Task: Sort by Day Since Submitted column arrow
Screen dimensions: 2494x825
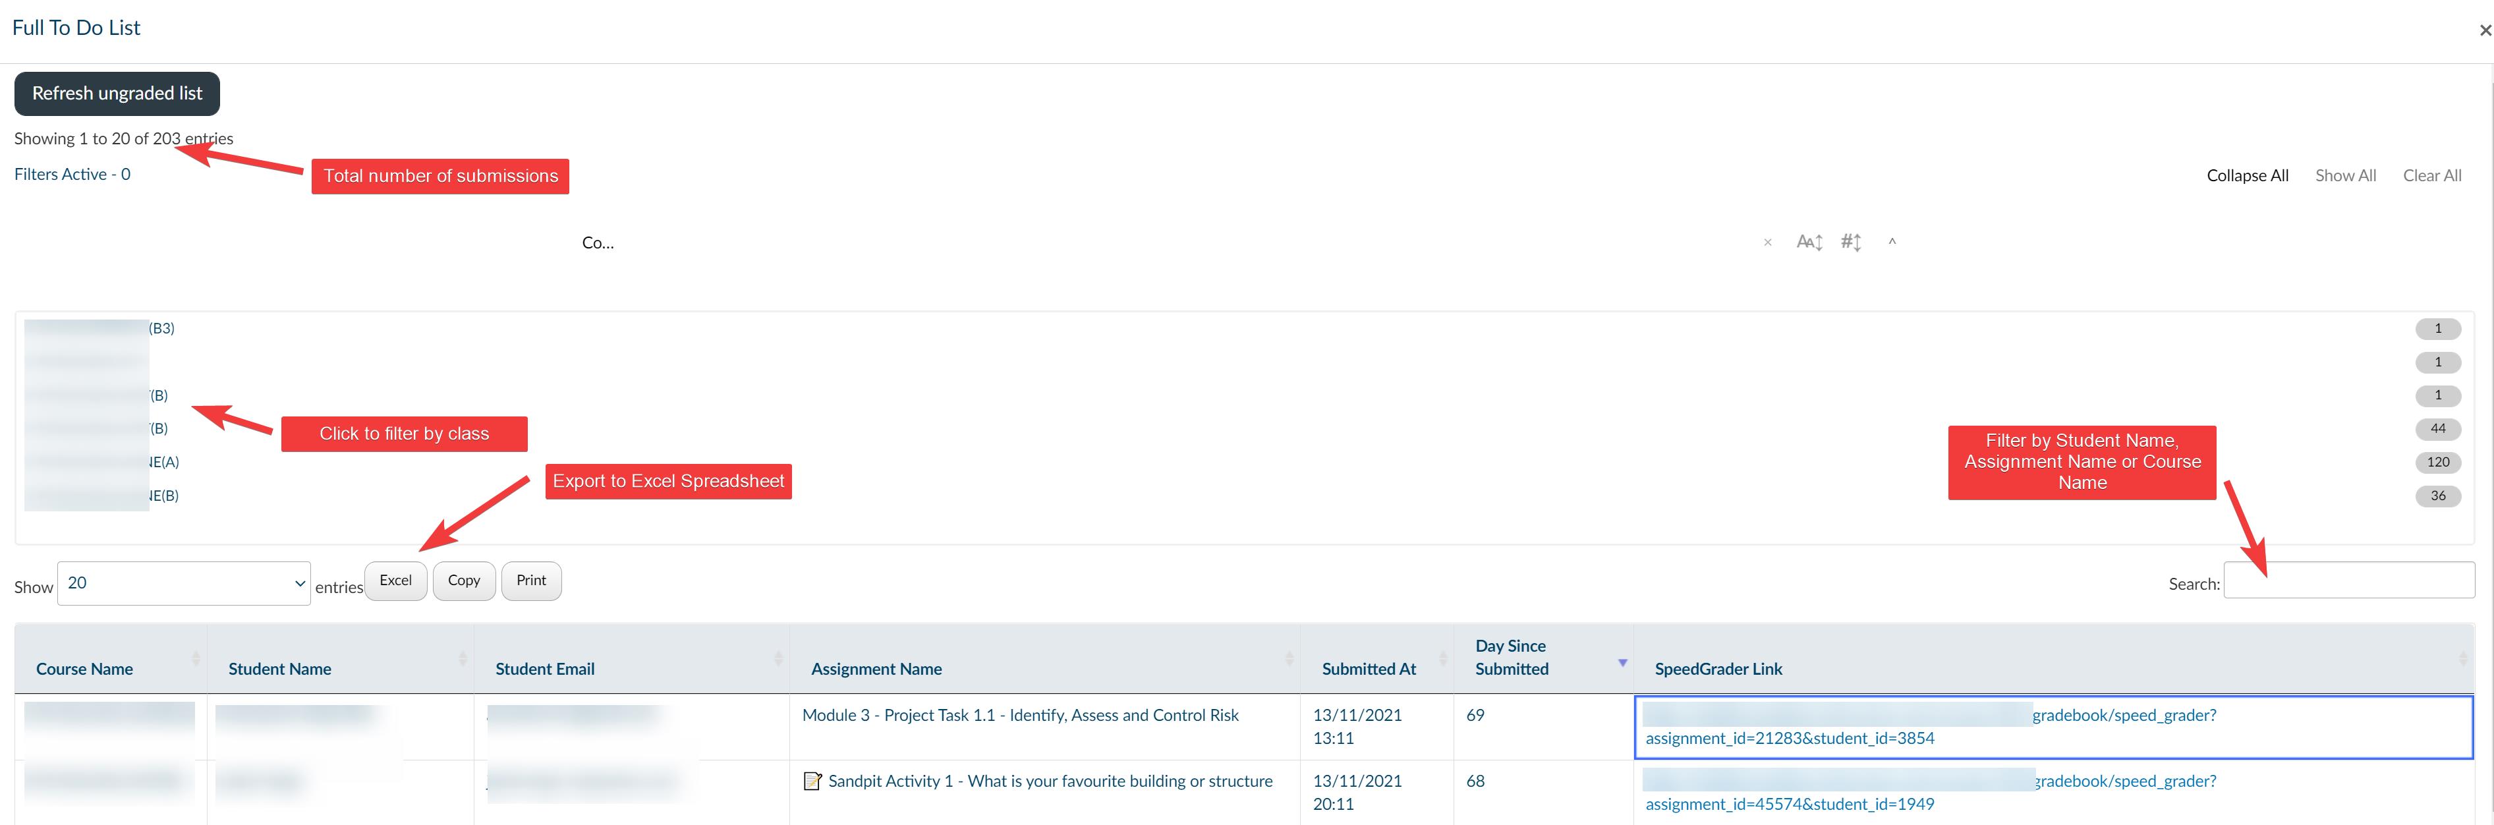Action: (x=1622, y=662)
